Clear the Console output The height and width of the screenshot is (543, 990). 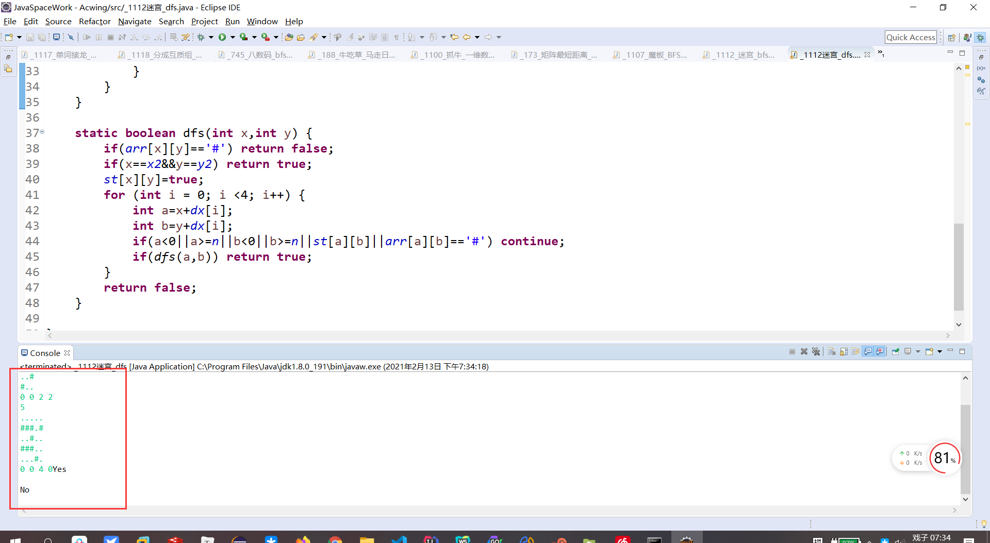point(832,351)
